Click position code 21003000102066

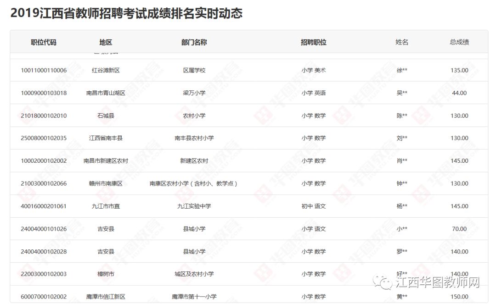(44, 184)
